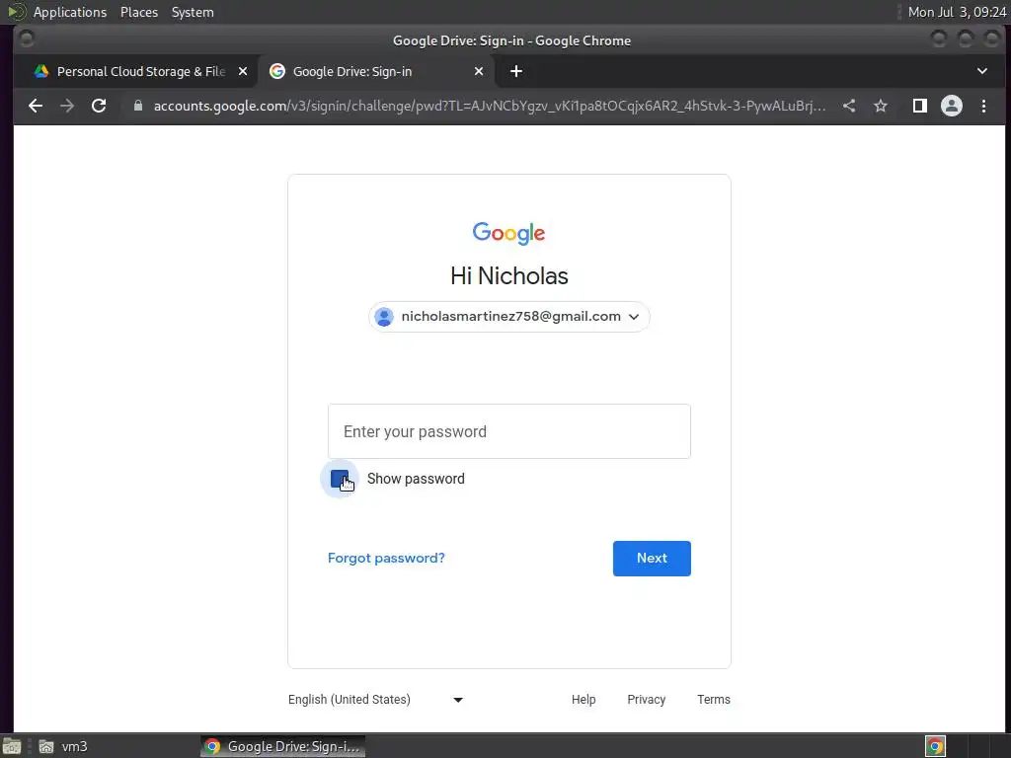Open the Chrome profile avatar menu
This screenshot has width=1011, height=758.
click(x=952, y=106)
